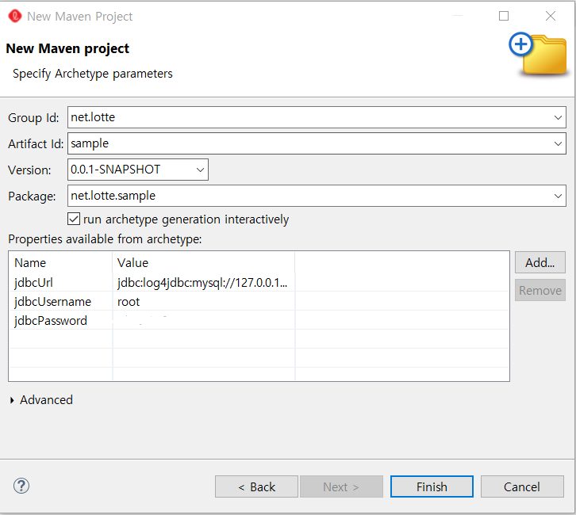Select the jdbcUsername property name
The width and height of the screenshot is (576, 515).
pyautogui.click(x=52, y=302)
